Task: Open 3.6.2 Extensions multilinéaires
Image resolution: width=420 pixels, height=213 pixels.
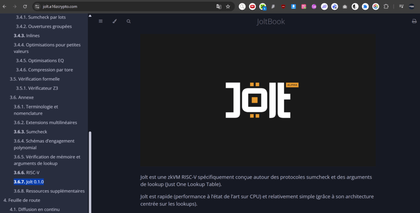Action: point(45,122)
